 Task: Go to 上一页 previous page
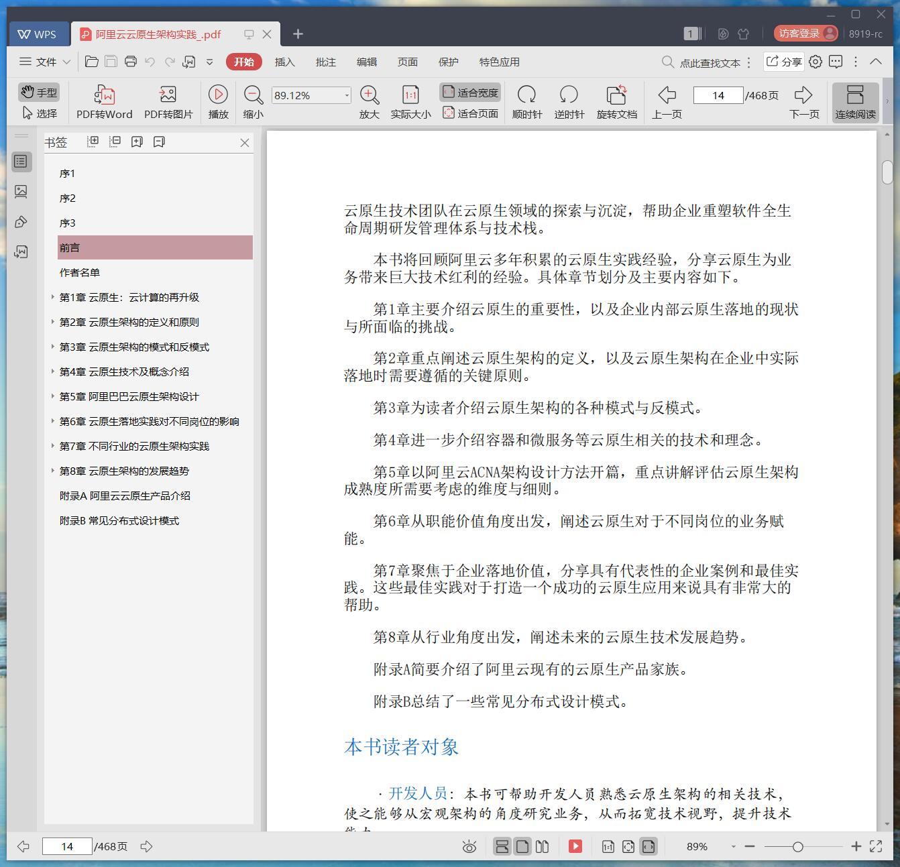pos(667,102)
